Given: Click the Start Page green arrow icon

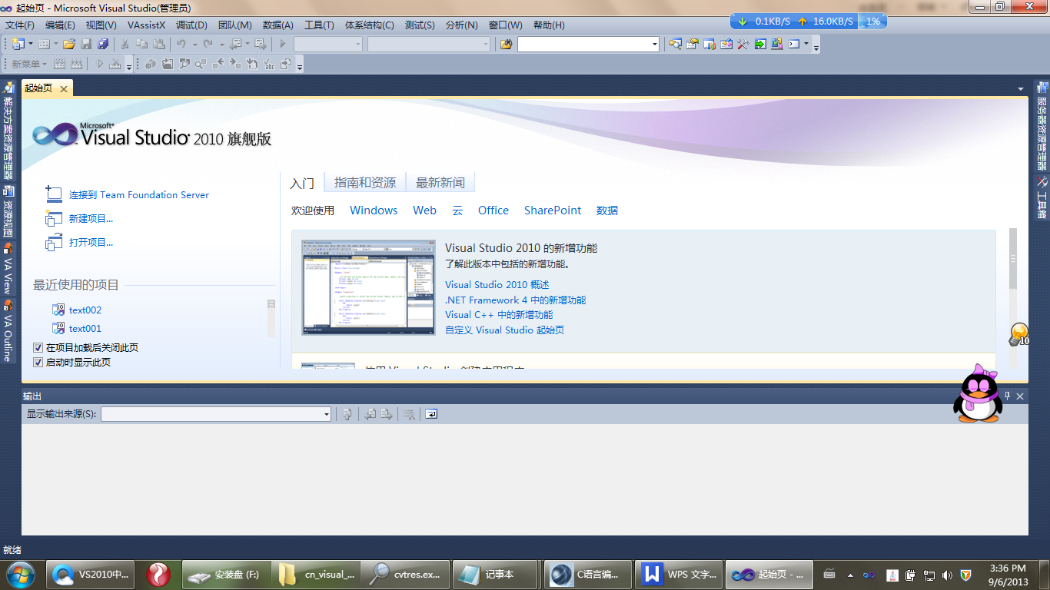Looking at the screenshot, I should coord(760,44).
